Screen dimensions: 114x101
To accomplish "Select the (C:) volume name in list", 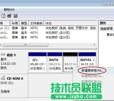I will 7,28.
